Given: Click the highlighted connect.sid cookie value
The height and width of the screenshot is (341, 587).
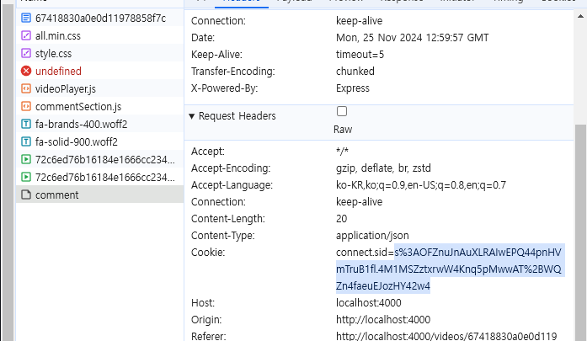Looking at the screenshot, I should coord(449,269).
